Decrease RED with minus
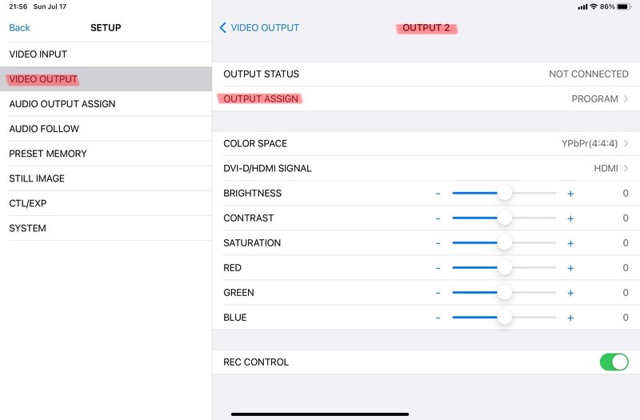Screen dimensions: 640x420 [438, 268]
